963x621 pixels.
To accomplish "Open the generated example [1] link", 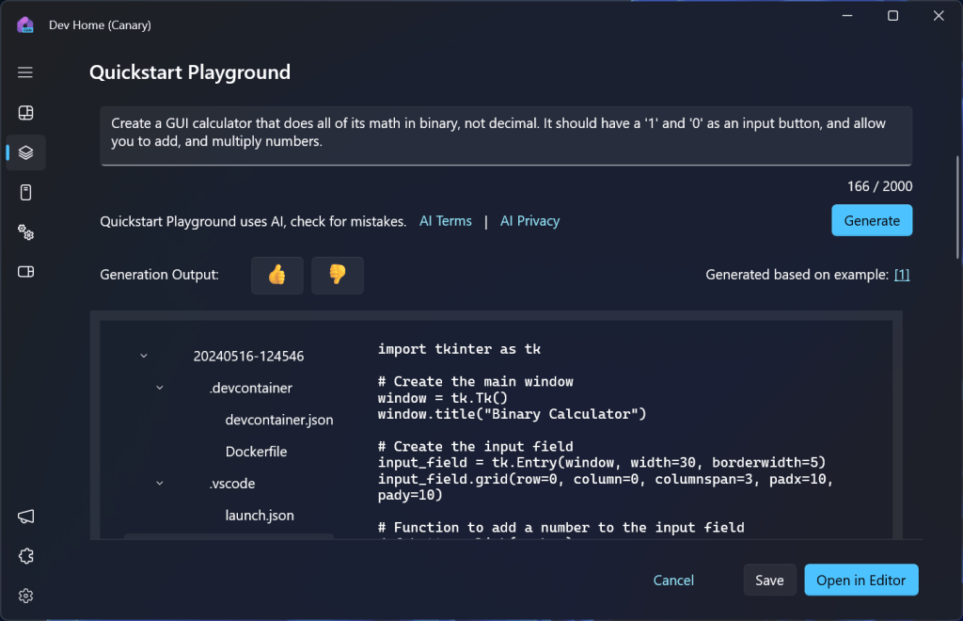I will (x=901, y=274).
